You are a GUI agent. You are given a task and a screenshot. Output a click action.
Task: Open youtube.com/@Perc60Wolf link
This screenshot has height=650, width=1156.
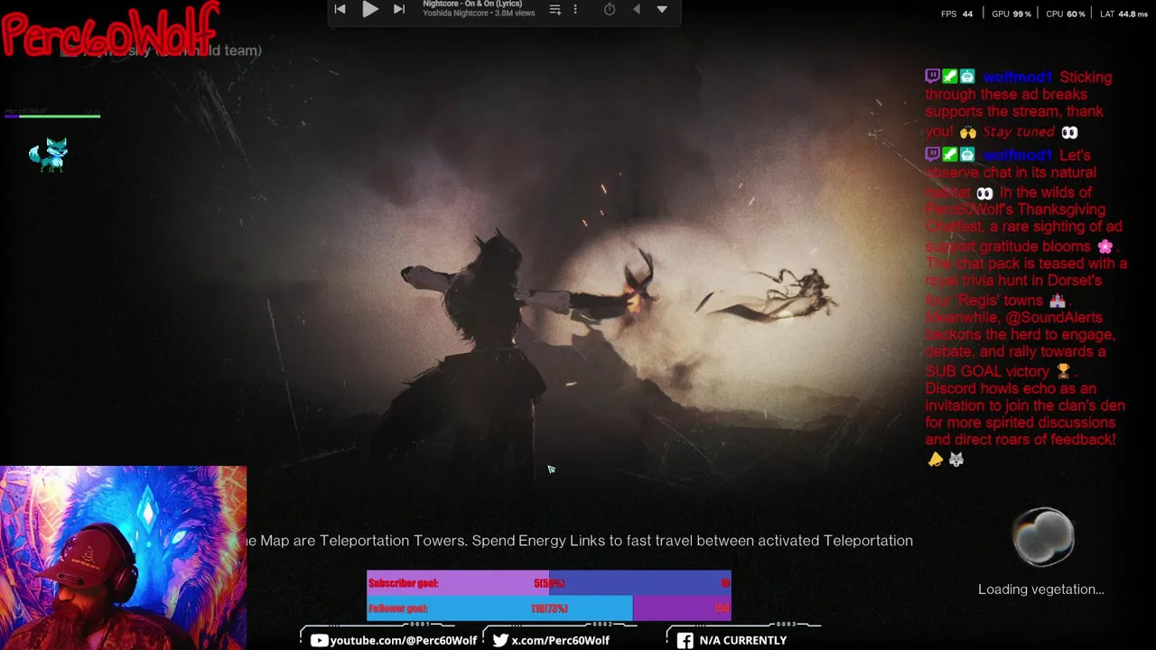[404, 640]
